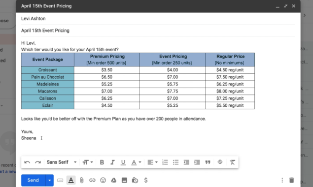The width and height of the screenshot is (313, 187).
Task: Click the $3.50 Croissant premium price
Action: click(107, 70)
